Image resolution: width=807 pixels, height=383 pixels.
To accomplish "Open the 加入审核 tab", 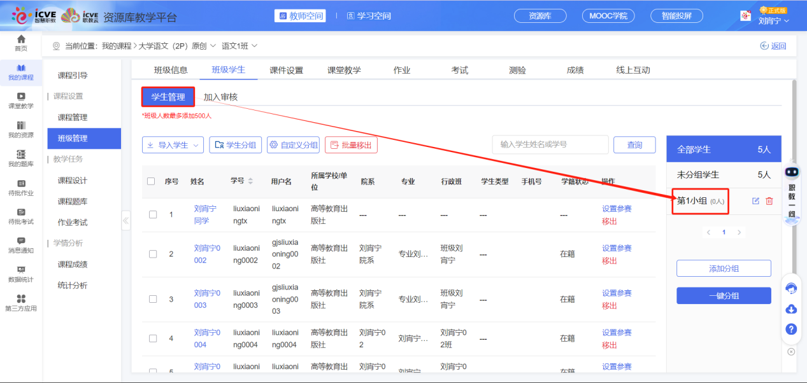I will point(220,97).
